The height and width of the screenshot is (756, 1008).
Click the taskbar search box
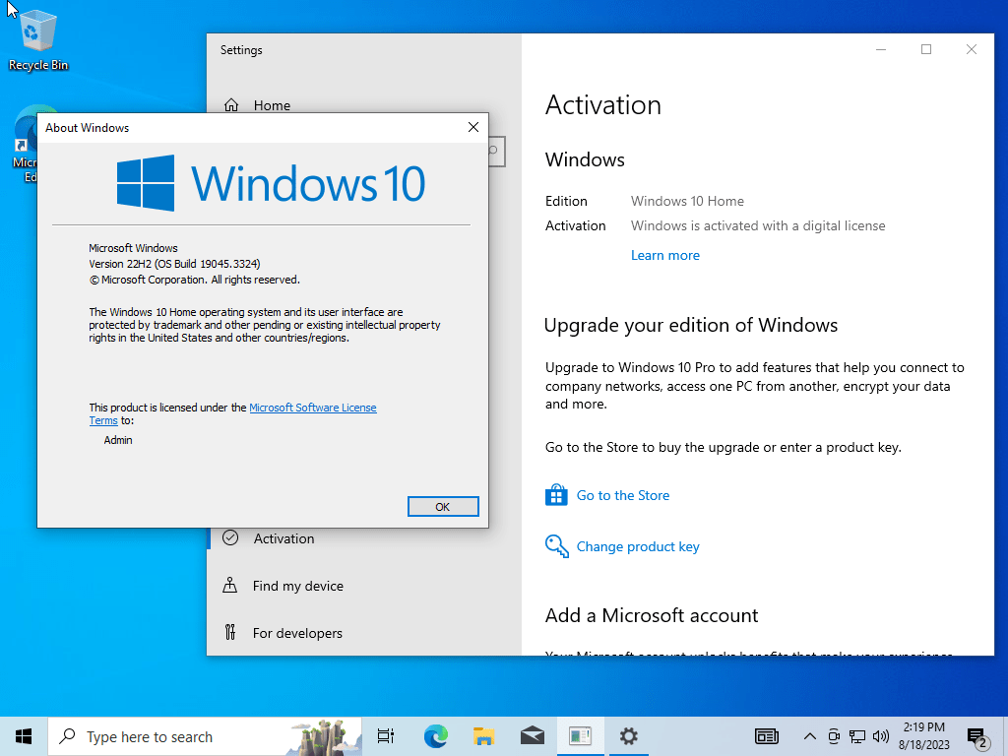[205, 736]
